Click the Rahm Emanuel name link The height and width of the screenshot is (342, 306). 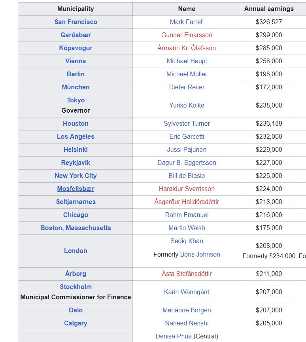tap(187, 215)
